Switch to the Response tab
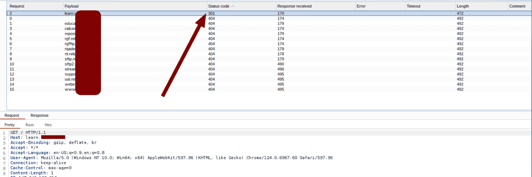 (39, 115)
